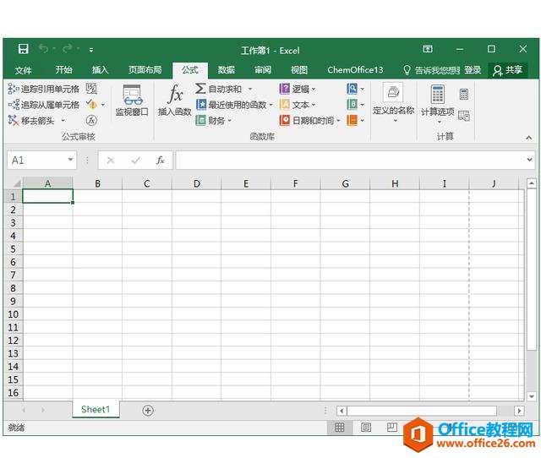Open the 逻辑 functions dropdown
Image resolution: width=541 pixels, height=458 pixels.
pyautogui.click(x=298, y=89)
